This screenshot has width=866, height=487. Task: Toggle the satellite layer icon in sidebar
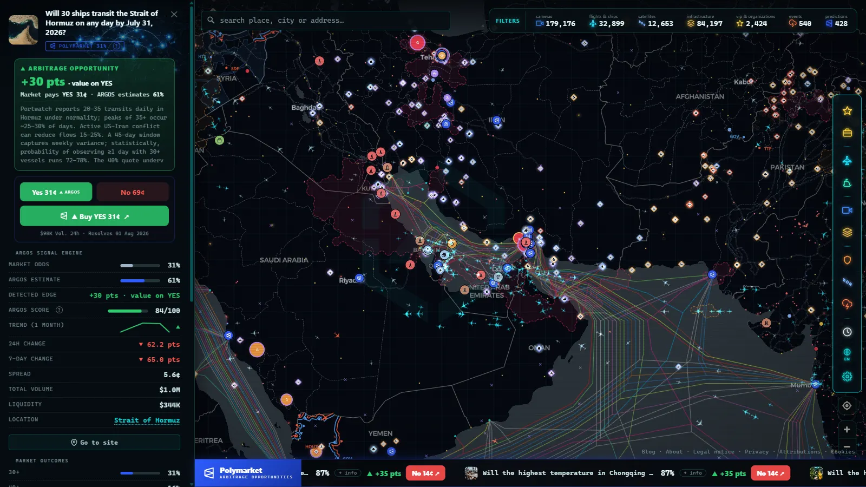[x=847, y=282]
